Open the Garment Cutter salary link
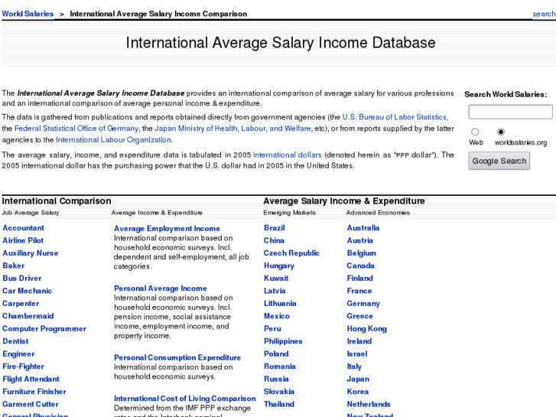Screen dimensions: 556x417 tap(31, 405)
